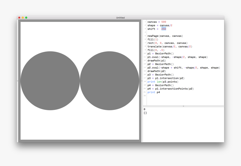
Task: Click the left gray circle on canvas
Action: (x=50, y=81)
